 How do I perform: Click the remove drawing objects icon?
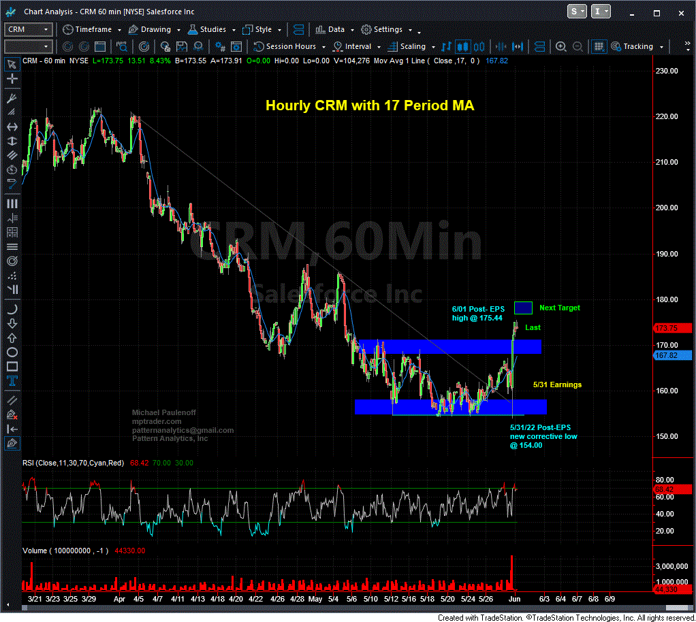[x=12, y=415]
